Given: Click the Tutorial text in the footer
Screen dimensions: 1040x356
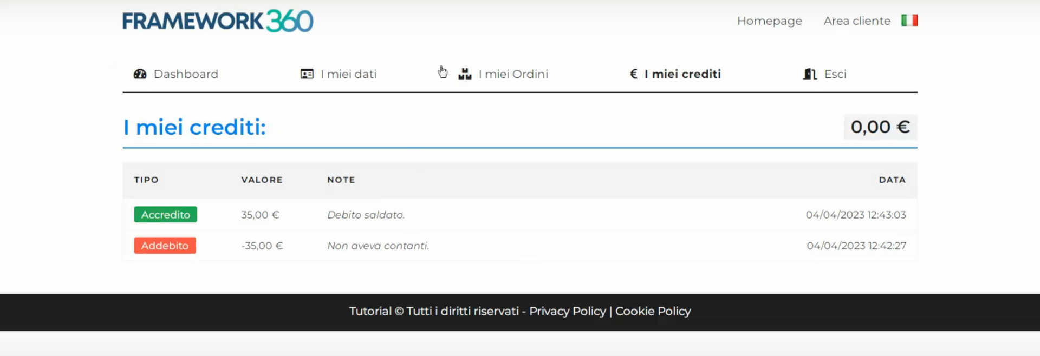Looking at the screenshot, I should pos(370,311).
